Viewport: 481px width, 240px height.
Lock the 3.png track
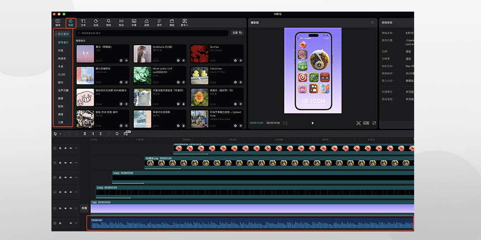[x=60, y=178]
